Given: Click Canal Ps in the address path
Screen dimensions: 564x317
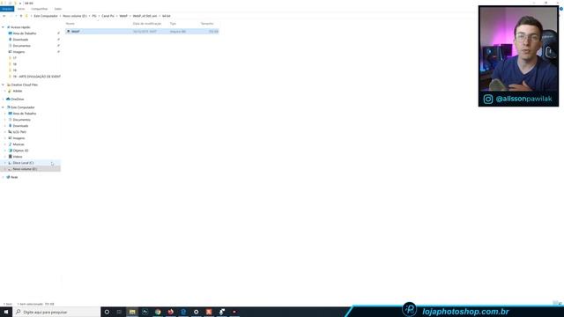Looking at the screenshot, I should [108, 16].
